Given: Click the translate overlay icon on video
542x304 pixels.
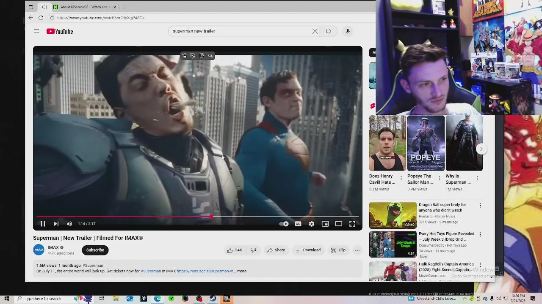Looking at the screenshot, I should pyautogui.click(x=211, y=56).
